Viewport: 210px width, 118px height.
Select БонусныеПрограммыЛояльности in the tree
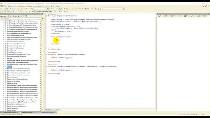point(16,56)
